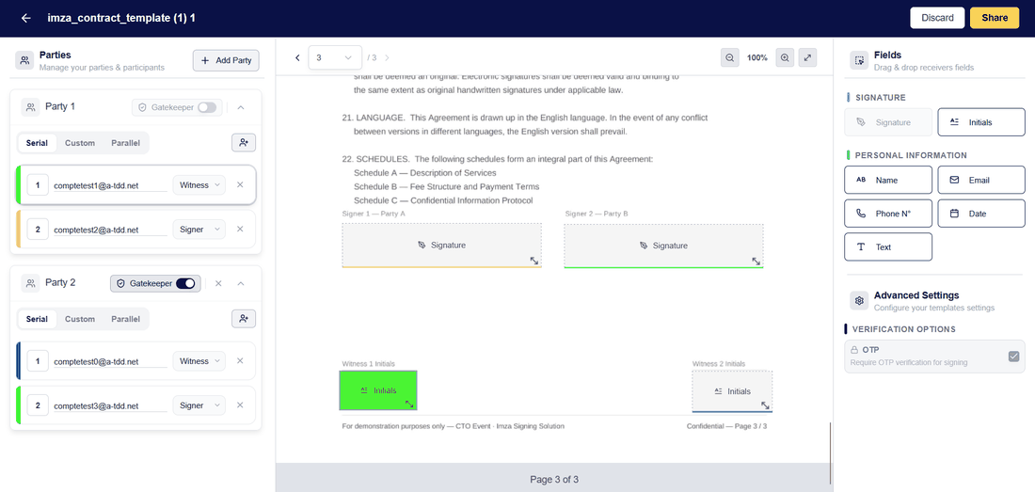
Task: Go back using the top-left arrow
Action: (x=25, y=18)
